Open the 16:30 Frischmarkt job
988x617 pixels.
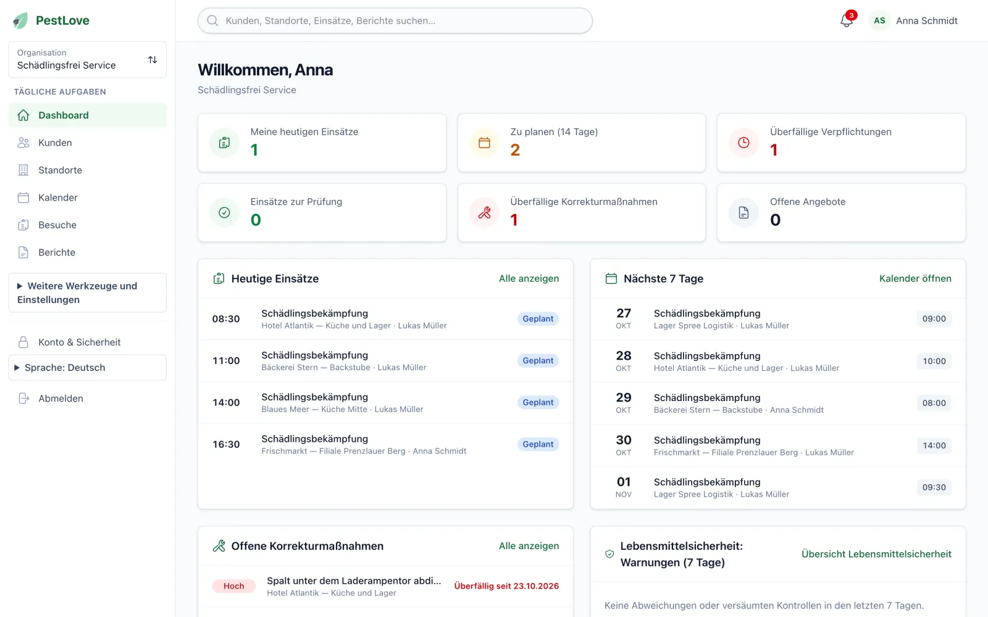(x=385, y=444)
